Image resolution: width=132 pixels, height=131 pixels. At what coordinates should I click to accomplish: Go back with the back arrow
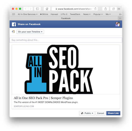click(x=26, y=9)
